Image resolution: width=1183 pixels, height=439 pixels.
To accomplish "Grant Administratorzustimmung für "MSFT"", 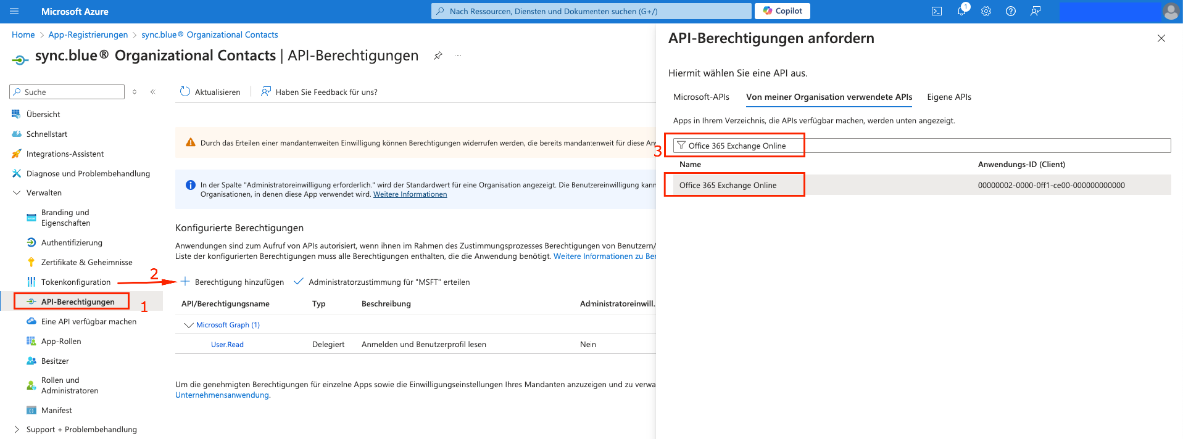I will [x=382, y=282].
